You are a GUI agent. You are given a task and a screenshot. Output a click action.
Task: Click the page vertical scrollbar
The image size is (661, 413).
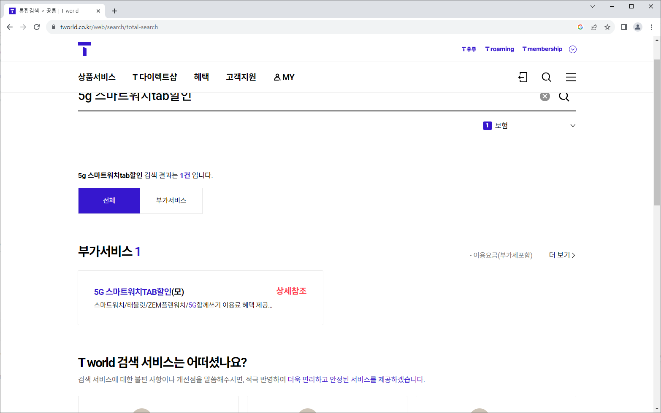point(657,132)
